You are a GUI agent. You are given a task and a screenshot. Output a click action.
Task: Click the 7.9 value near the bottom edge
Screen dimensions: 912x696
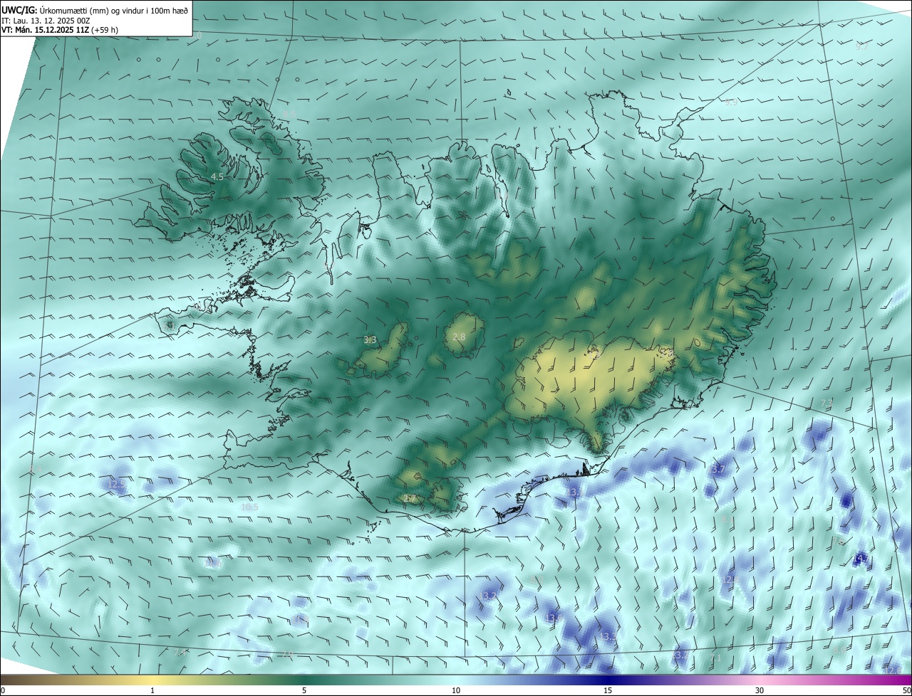(286, 654)
